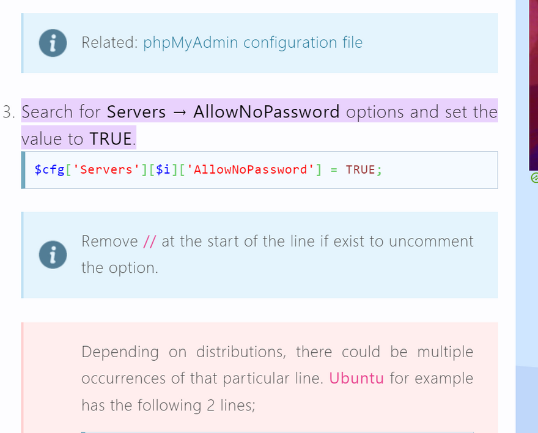Click the info icon beside Remove // note
The width and height of the screenshot is (538, 433).
pos(53,254)
